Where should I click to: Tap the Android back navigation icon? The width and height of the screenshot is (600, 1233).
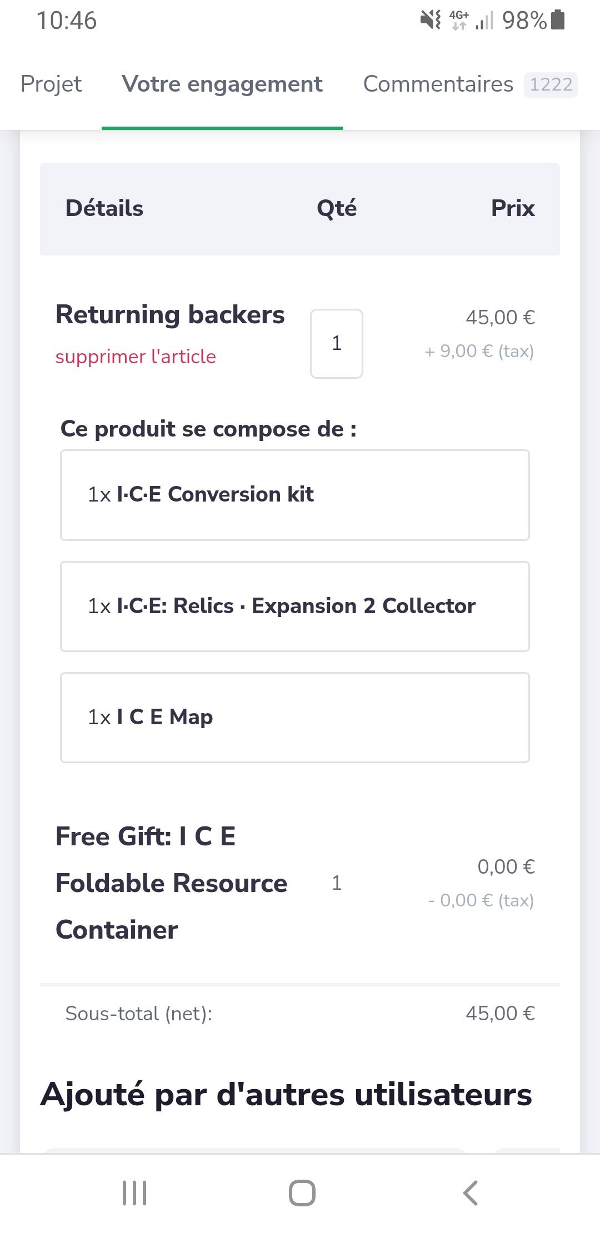point(471,1193)
